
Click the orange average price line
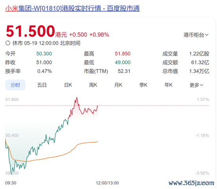55,157
